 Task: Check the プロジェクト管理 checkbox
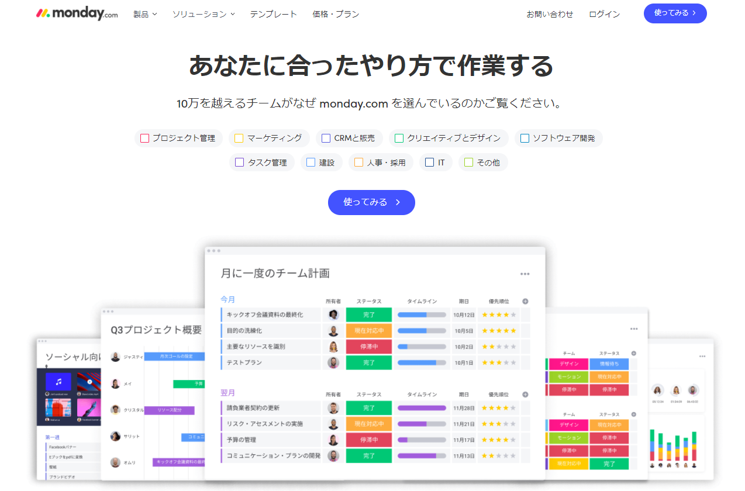tap(145, 139)
